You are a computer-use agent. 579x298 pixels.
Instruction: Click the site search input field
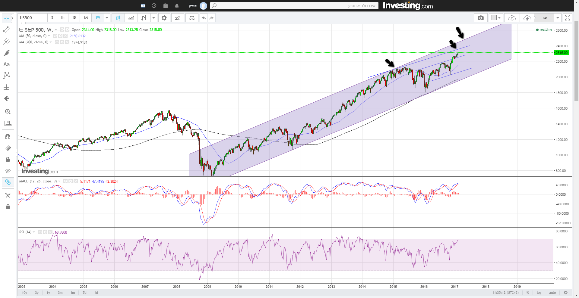pyautogui.click(x=294, y=6)
